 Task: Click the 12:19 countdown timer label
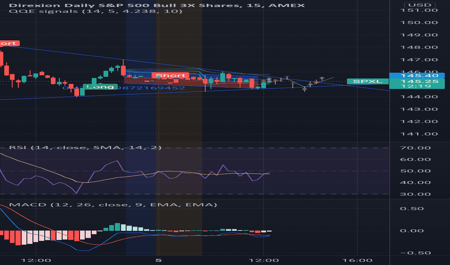pyautogui.click(x=417, y=86)
